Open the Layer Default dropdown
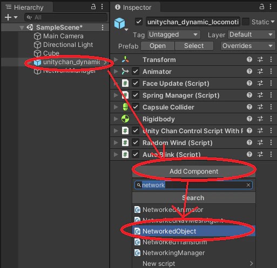 pos(252,35)
